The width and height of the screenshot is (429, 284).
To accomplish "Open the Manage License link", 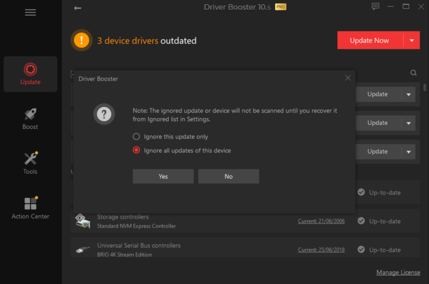I will point(398,272).
